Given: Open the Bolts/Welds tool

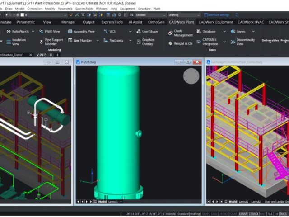Looking at the screenshot, I should (x=18, y=31).
